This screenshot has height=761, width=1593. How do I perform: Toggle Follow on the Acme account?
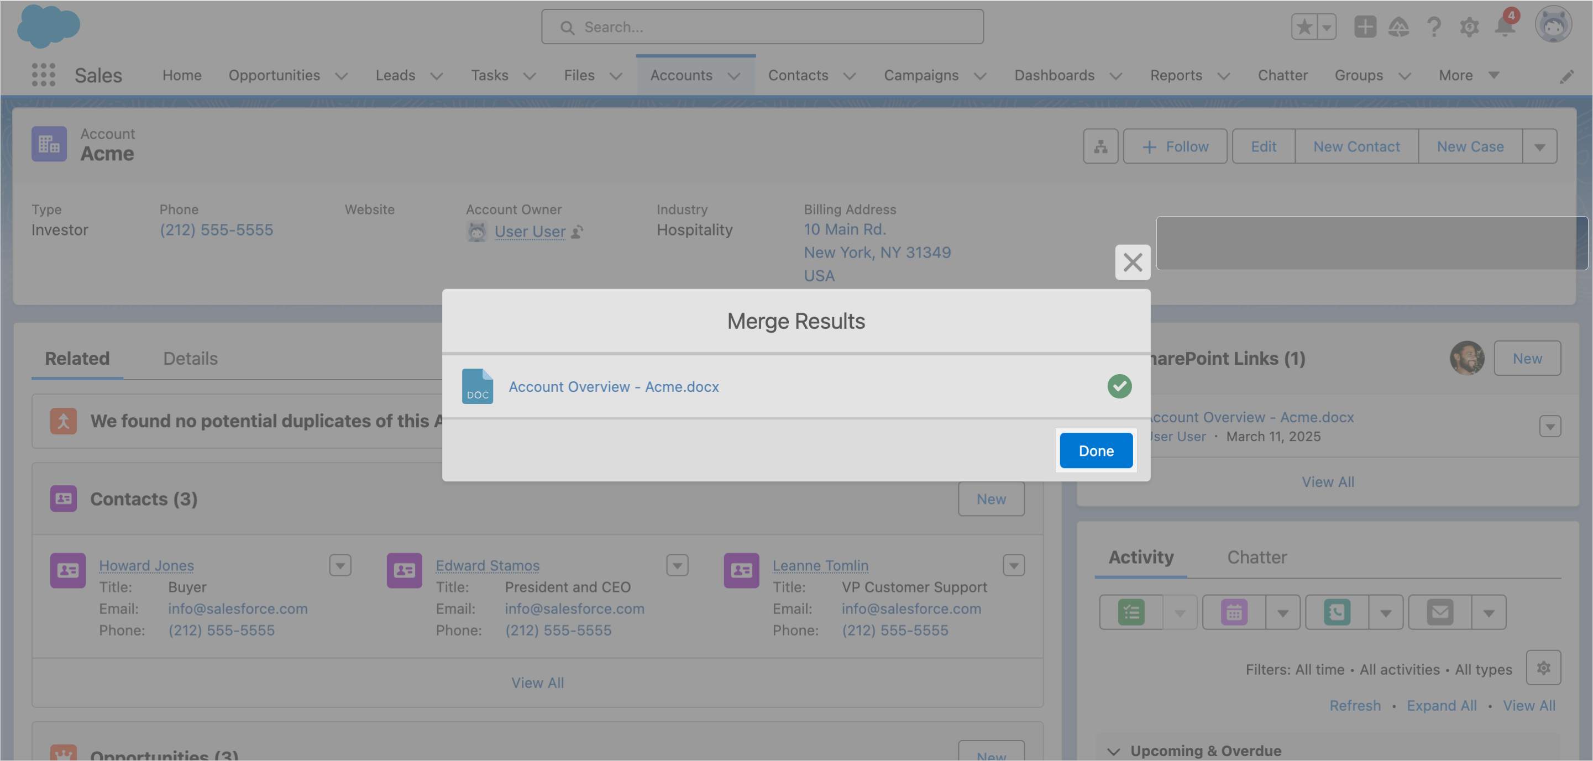[x=1175, y=146]
